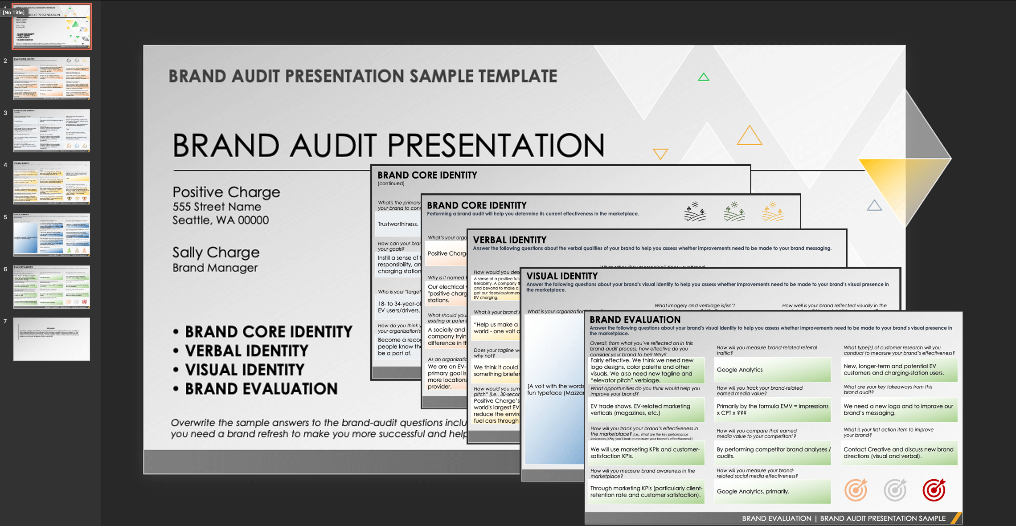The width and height of the screenshot is (1016, 526).
Task: Select slide 1 thumbnail in the sidebar
Action: pos(52,26)
